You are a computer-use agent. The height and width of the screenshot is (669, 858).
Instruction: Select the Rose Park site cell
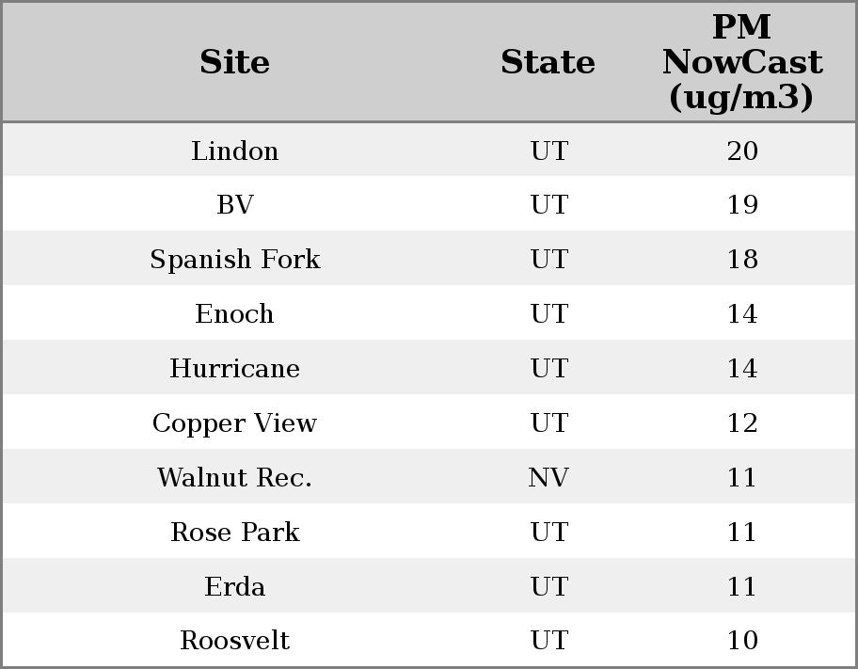(x=234, y=532)
